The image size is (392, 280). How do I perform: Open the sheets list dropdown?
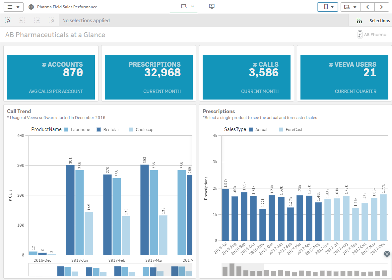[351, 7]
